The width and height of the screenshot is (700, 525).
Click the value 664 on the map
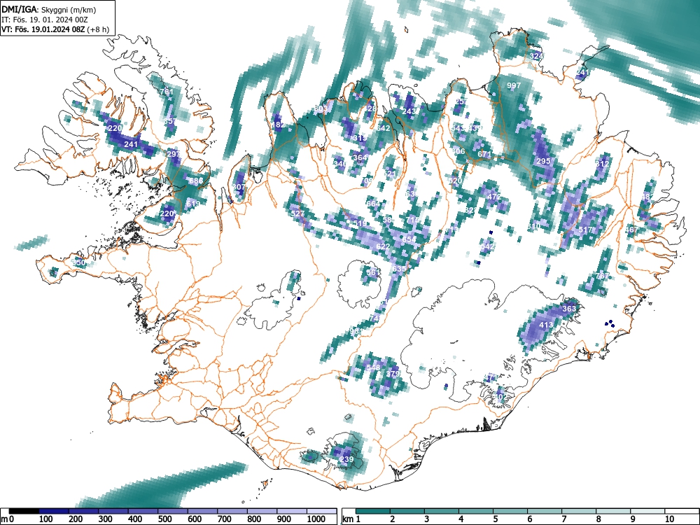tap(373, 204)
